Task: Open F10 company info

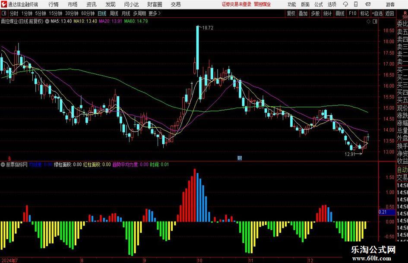Action: [x=352, y=13]
